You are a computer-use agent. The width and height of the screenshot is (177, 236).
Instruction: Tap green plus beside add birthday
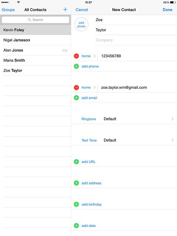click(76, 204)
